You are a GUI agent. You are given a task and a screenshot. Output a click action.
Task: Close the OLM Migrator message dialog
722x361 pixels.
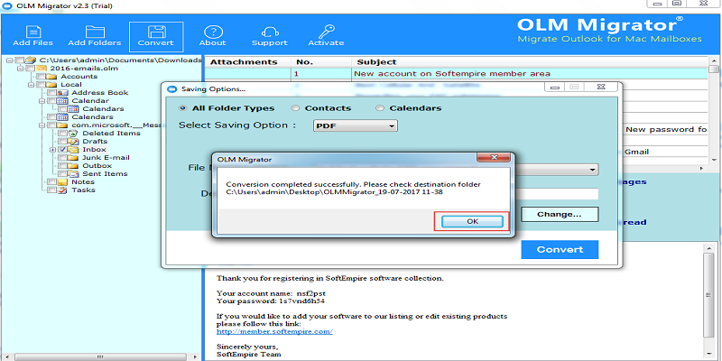[x=494, y=158]
